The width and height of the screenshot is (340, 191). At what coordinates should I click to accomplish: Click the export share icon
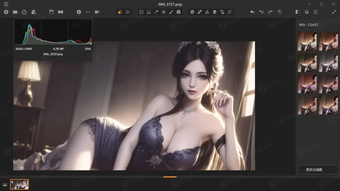point(24,12)
